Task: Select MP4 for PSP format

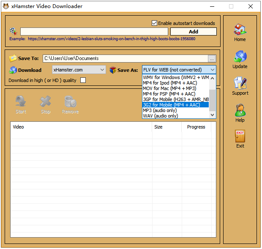Action: (176, 94)
